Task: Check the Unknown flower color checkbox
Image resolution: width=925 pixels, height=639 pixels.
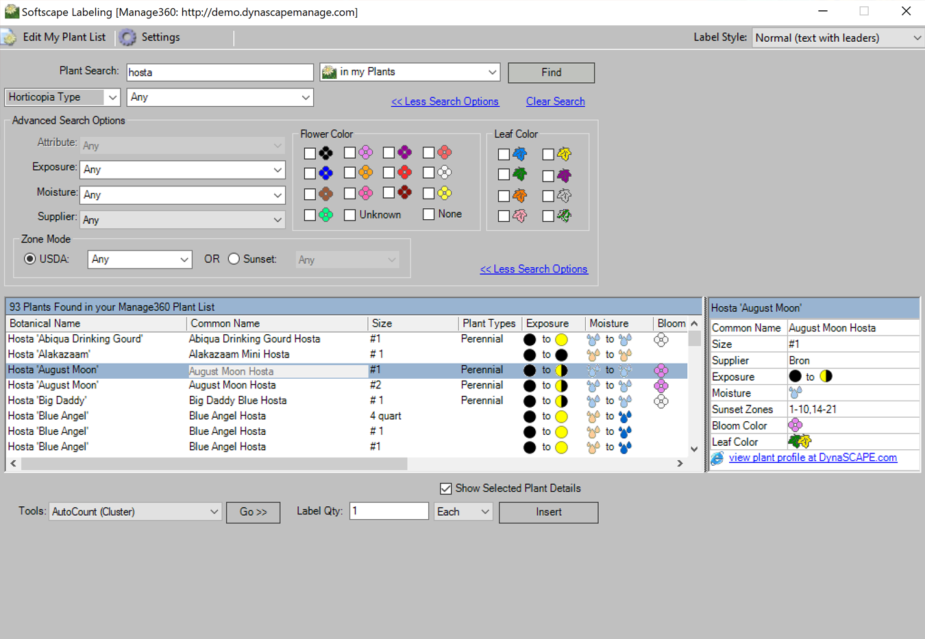Action: [x=350, y=215]
